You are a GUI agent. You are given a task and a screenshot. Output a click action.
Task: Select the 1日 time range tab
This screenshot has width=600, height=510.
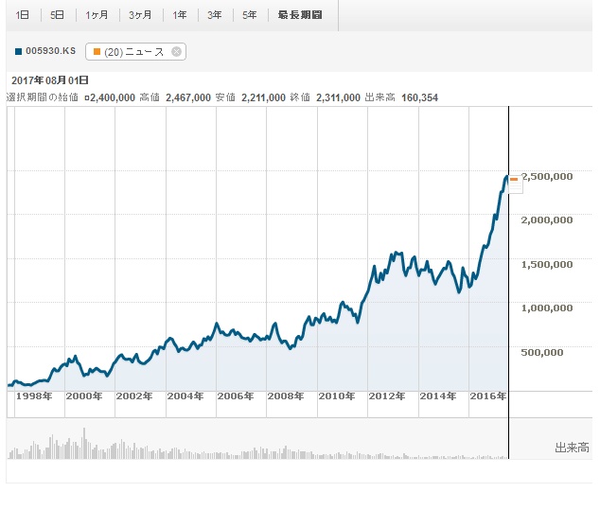(x=23, y=15)
